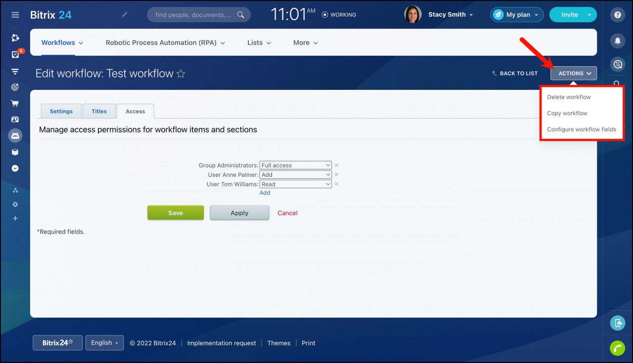Select the Access tab
Image resolution: width=633 pixels, height=363 pixels.
coord(136,111)
